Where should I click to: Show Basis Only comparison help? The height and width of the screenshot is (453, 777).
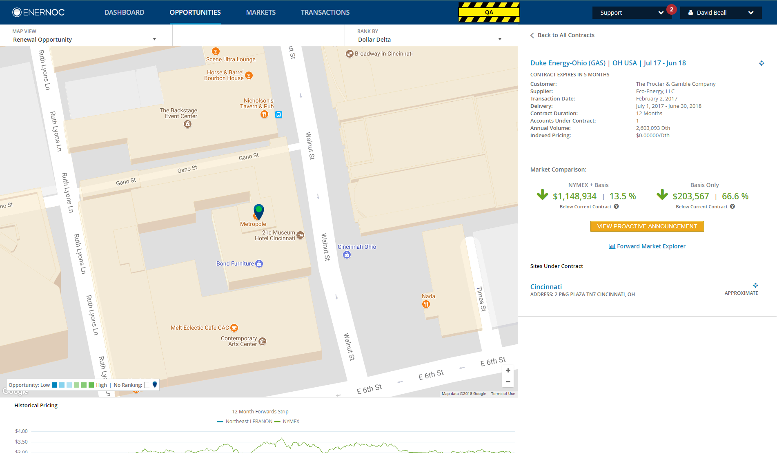[x=732, y=207]
